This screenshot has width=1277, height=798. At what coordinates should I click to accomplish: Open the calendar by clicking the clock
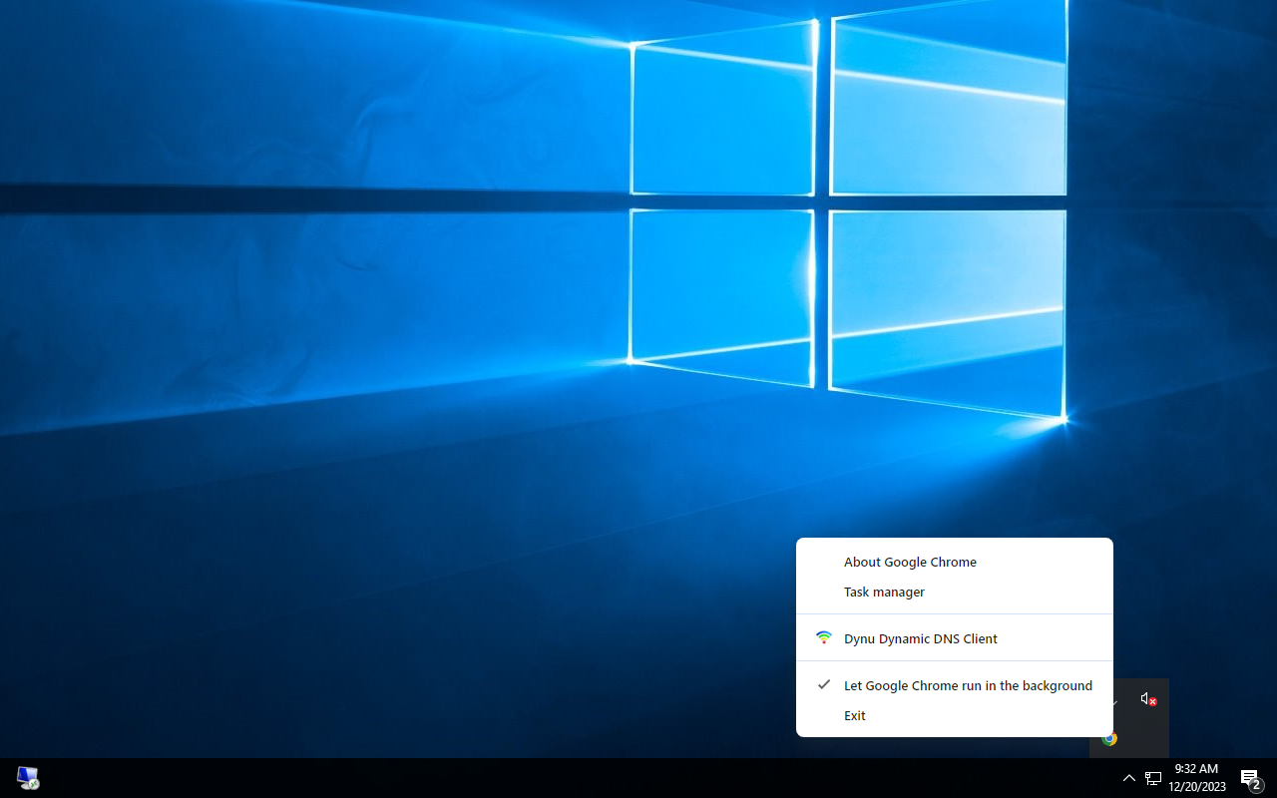tap(1196, 777)
